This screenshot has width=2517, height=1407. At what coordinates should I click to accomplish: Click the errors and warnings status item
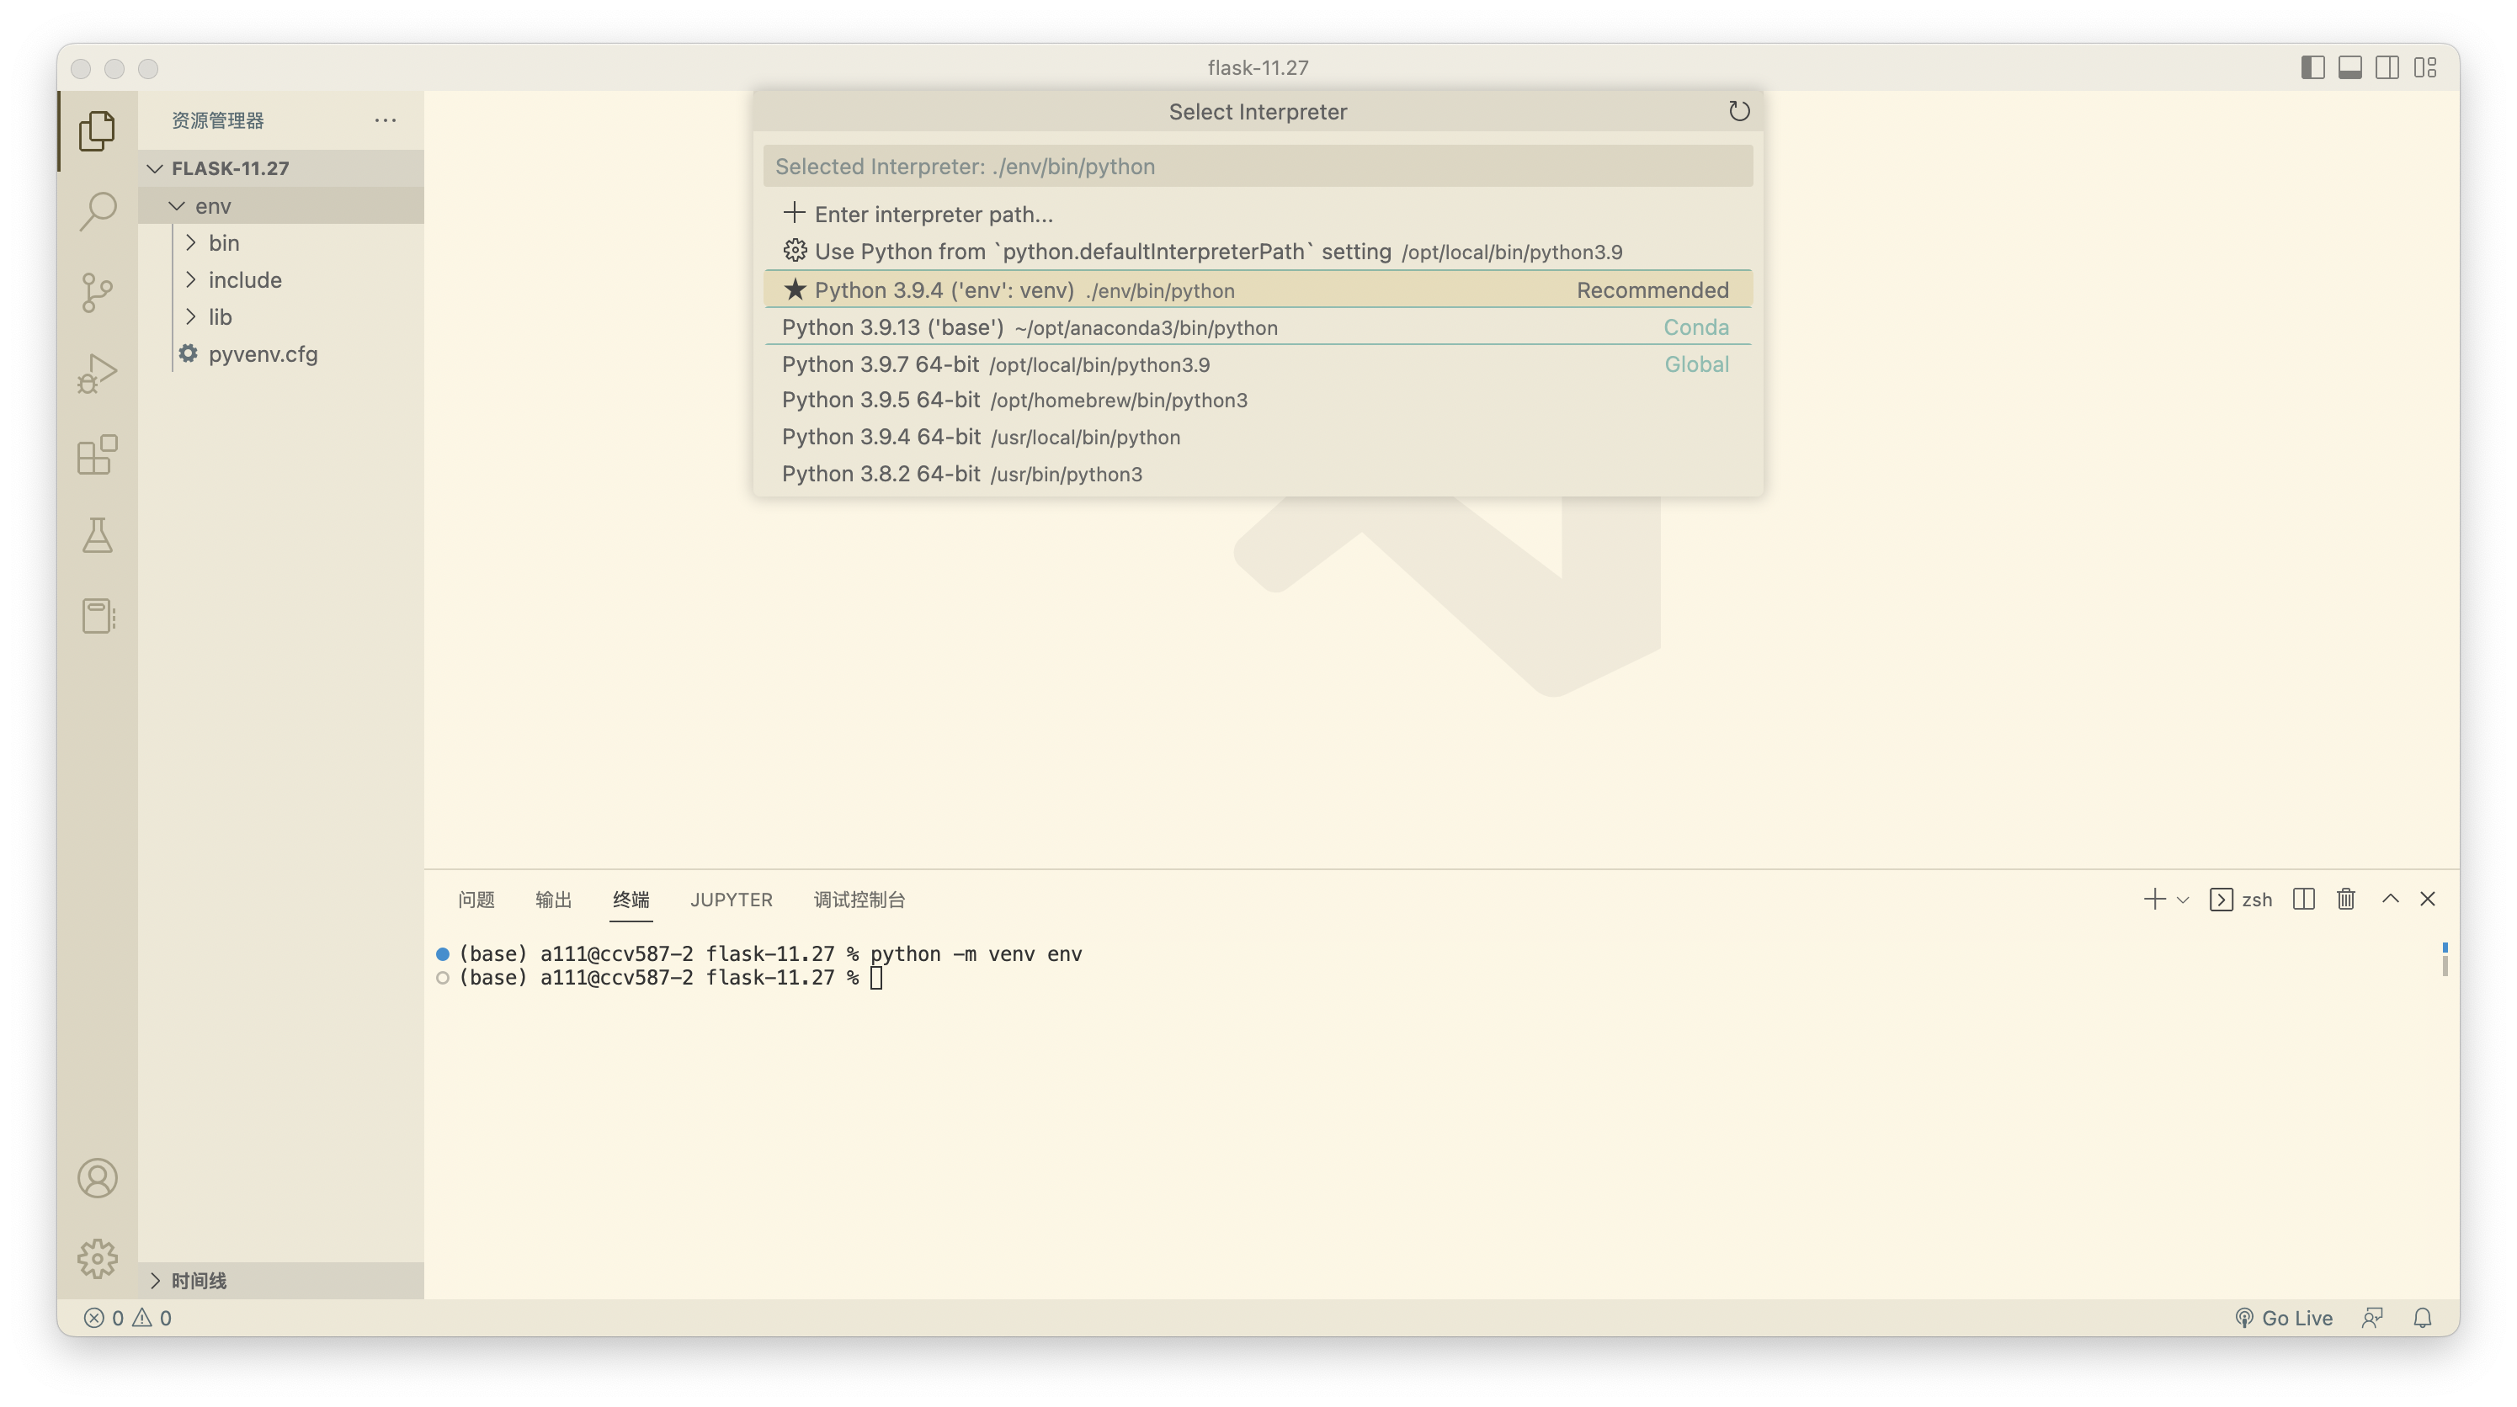pos(128,1318)
